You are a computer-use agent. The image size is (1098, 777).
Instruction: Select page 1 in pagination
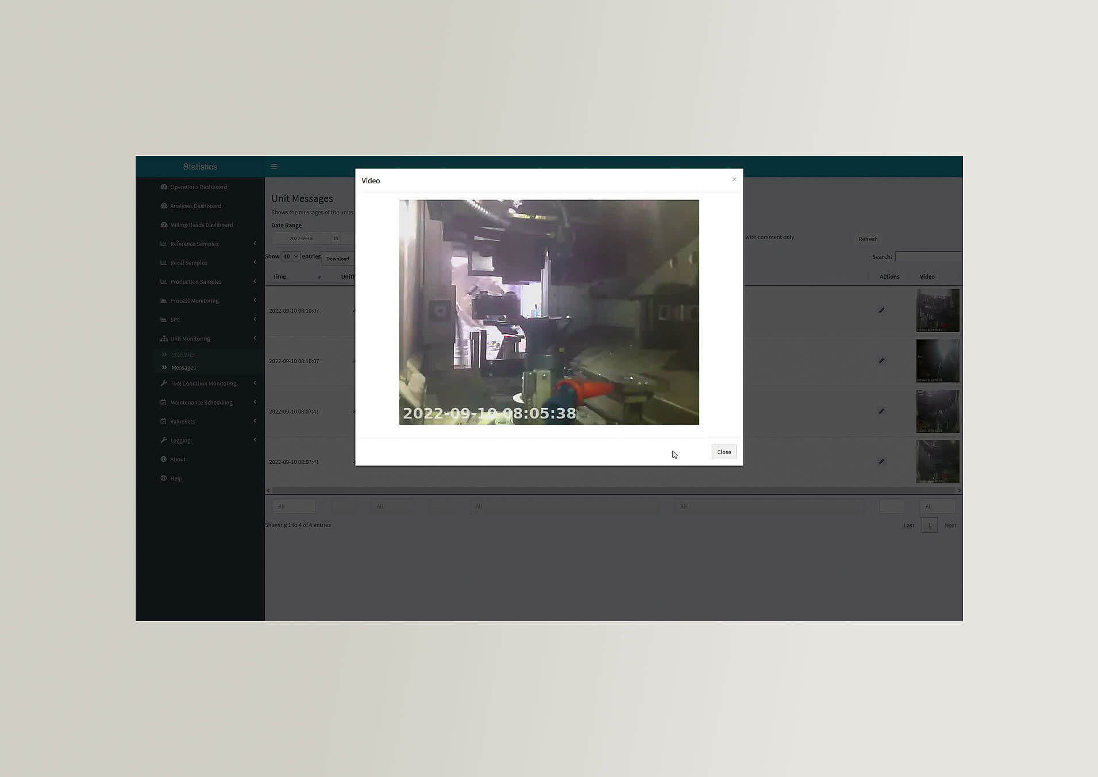pos(929,525)
